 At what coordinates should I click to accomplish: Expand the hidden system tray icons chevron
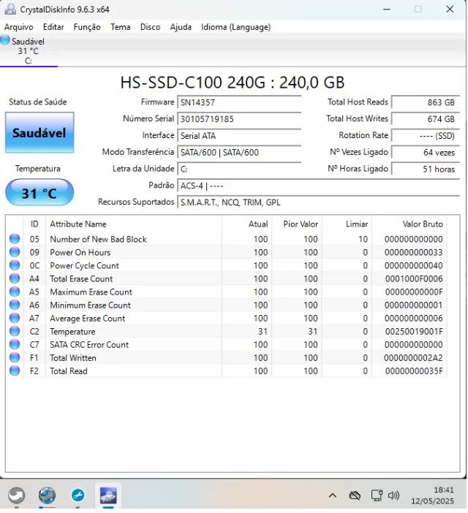tap(333, 495)
